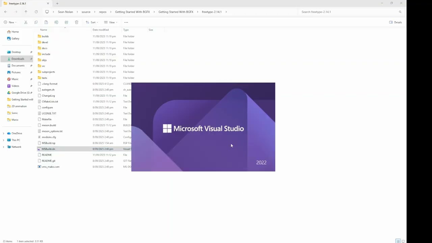
Task: Expand the This PC tree node
Action: coord(3,140)
